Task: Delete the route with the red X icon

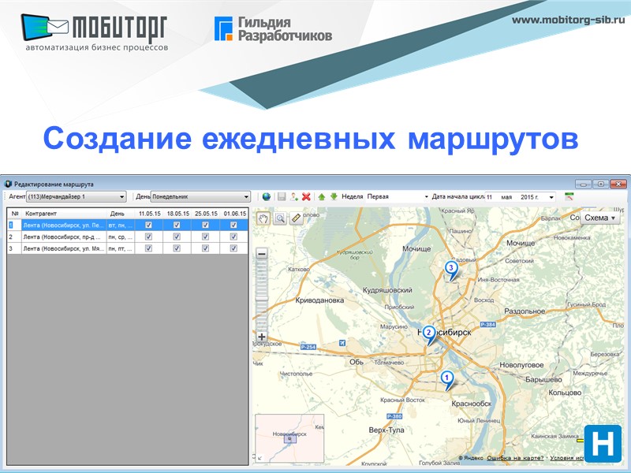Action: pyautogui.click(x=304, y=196)
